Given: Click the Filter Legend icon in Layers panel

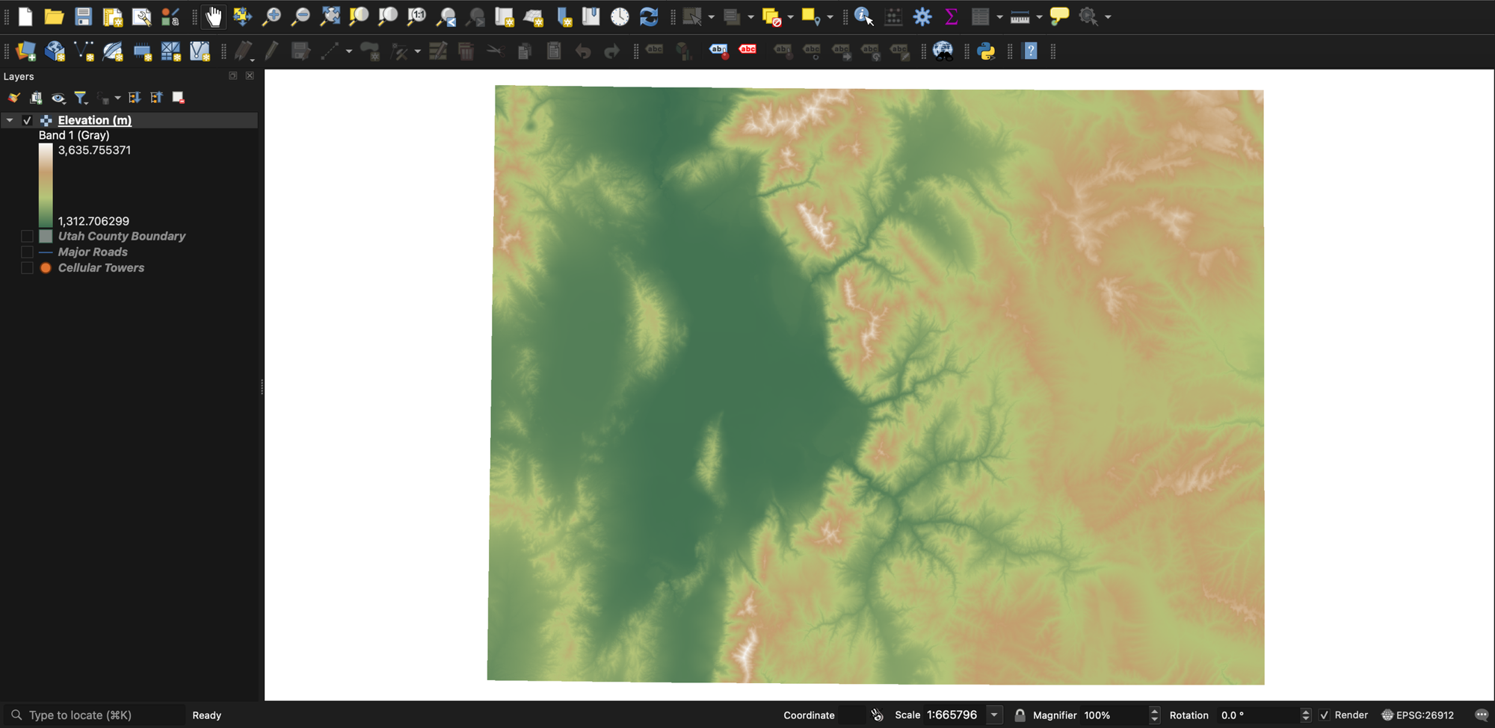Looking at the screenshot, I should (81, 98).
